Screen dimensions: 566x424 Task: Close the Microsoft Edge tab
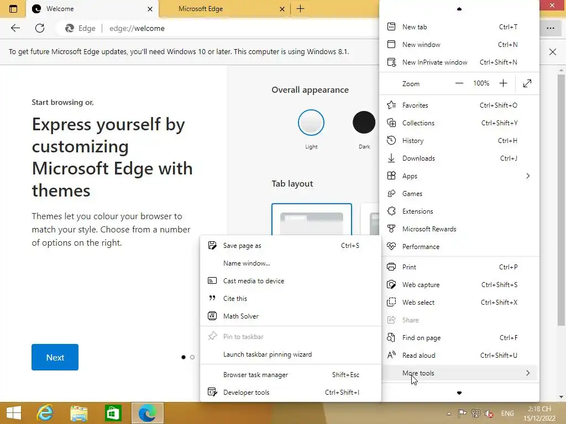point(282,9)
